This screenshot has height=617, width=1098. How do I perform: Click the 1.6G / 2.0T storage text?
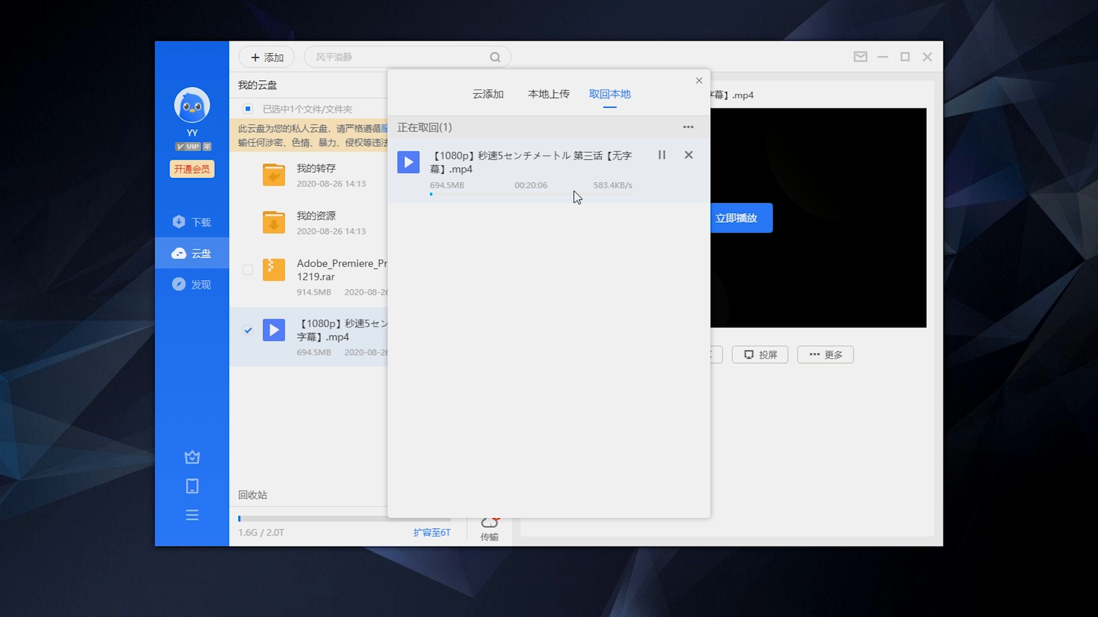click(x=261, y=532)
